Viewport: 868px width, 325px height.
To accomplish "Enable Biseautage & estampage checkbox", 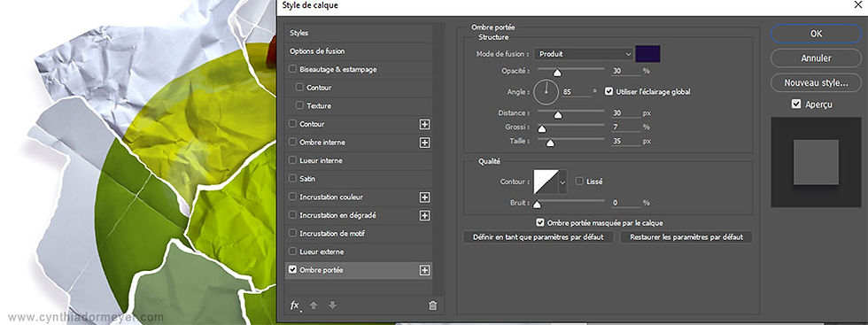I will click(293, 70).
